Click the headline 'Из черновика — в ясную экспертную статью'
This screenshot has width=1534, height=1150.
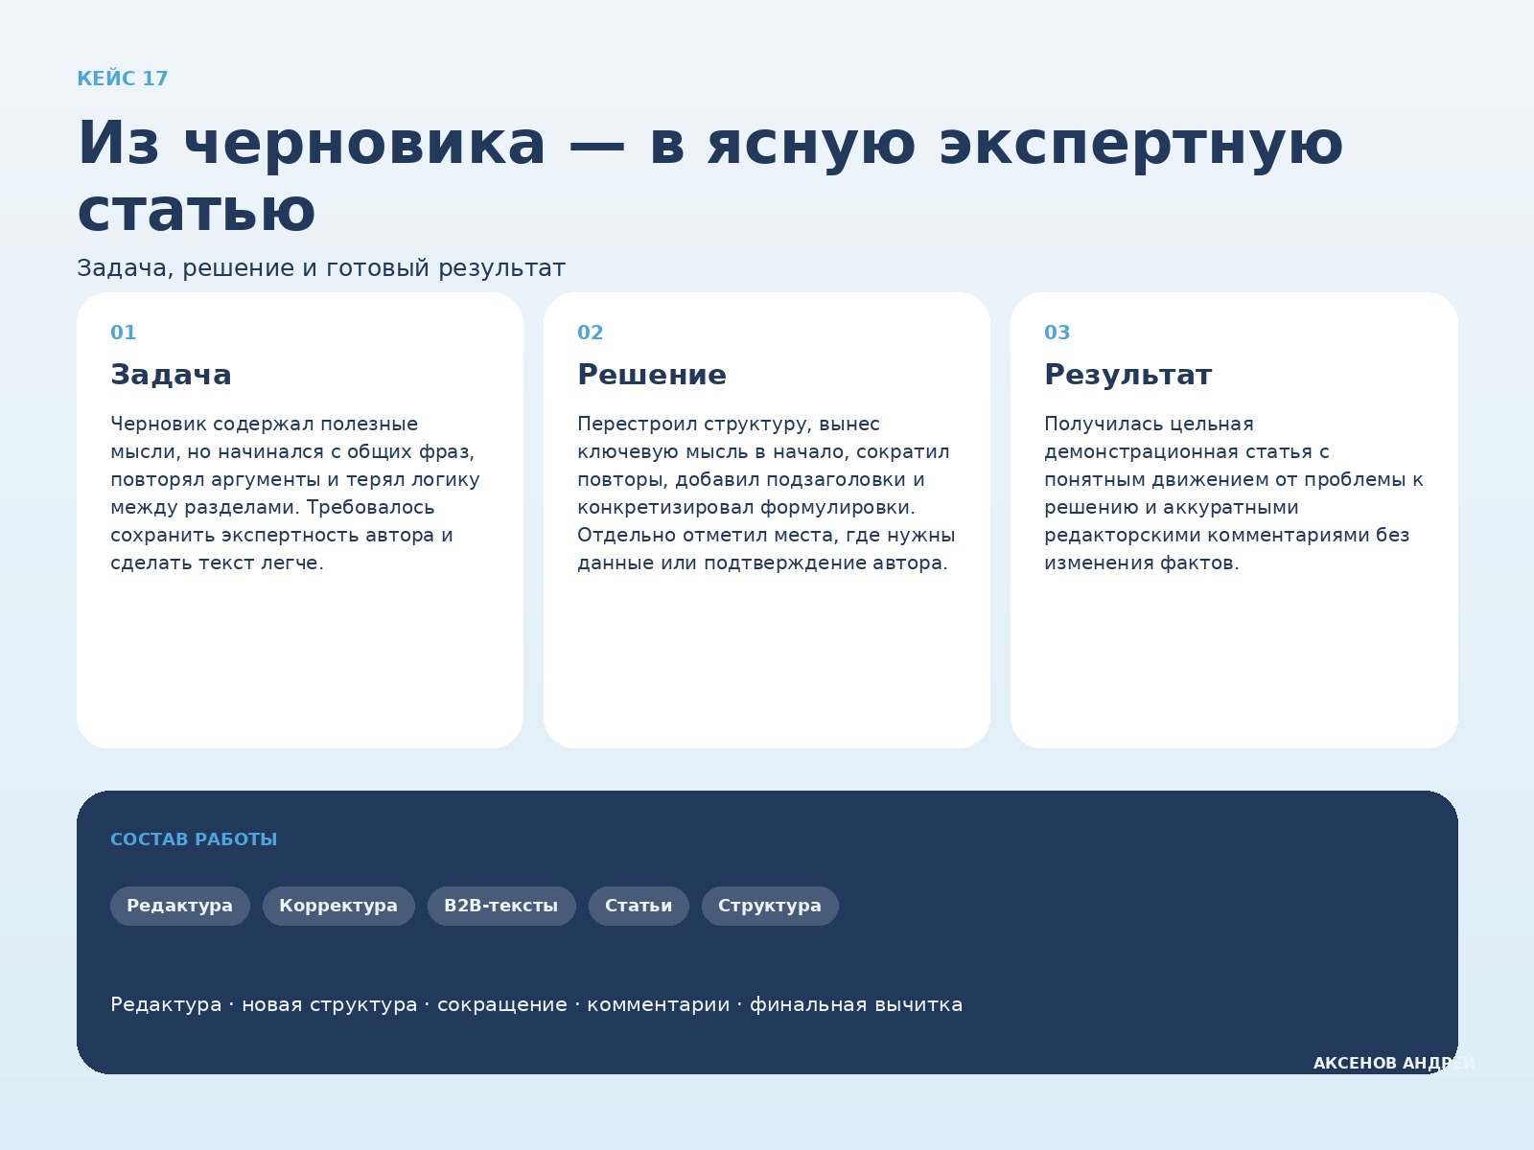point(709,176)
